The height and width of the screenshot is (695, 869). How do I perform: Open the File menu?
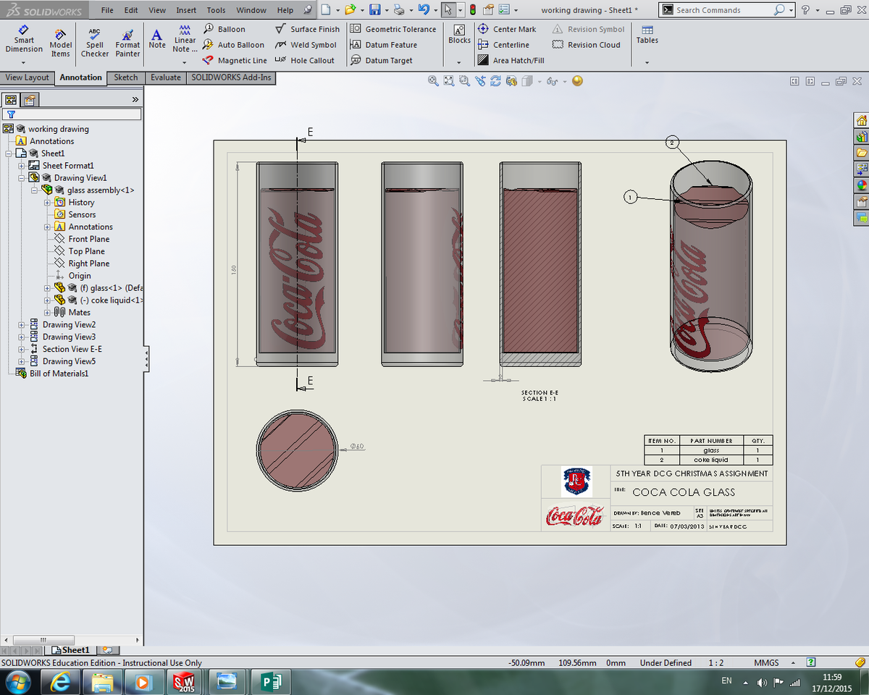pos(107,10)
